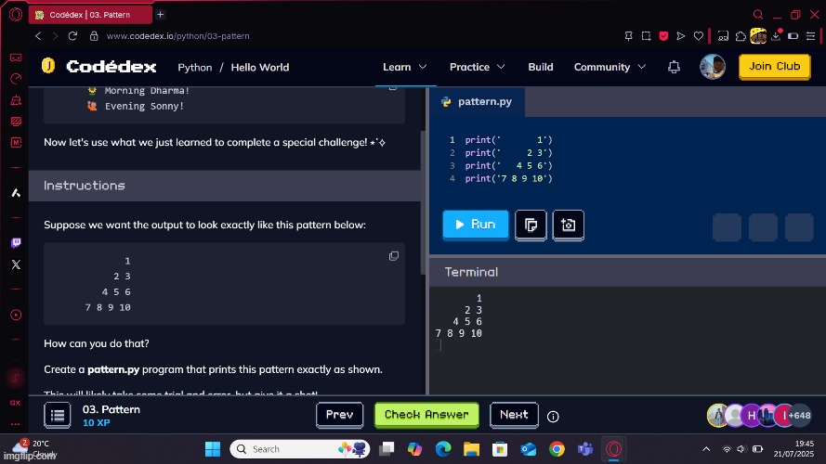Screen dimensions: 826x464
Task: Open the Learn dropdown
Action: [x=404, y=67]
